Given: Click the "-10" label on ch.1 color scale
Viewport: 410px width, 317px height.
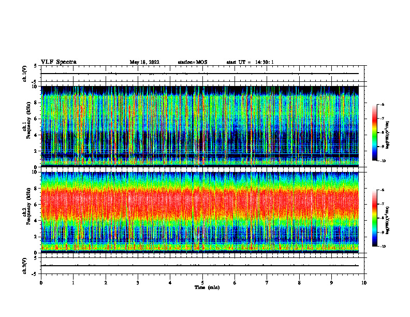Looking at the screenshot, I should click(x=383, y=161).
